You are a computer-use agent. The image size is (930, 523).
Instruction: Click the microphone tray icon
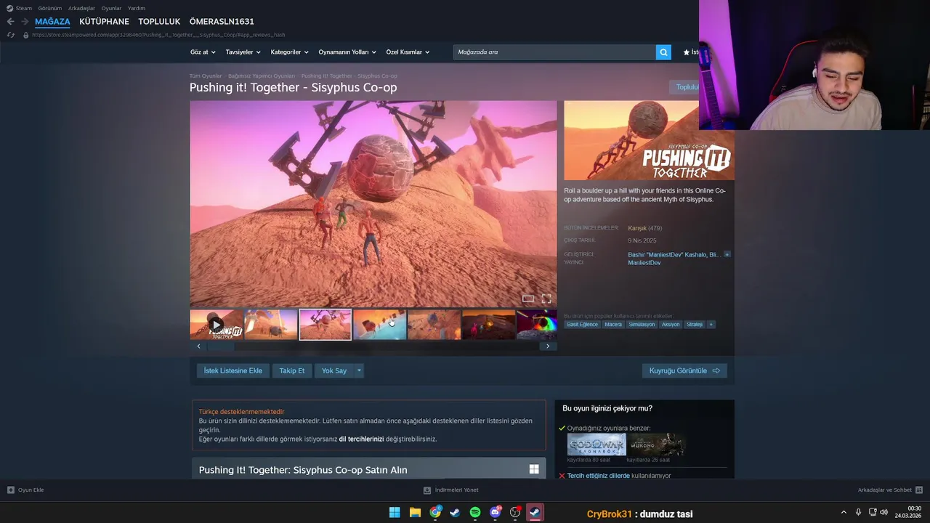tap(858, 512)
